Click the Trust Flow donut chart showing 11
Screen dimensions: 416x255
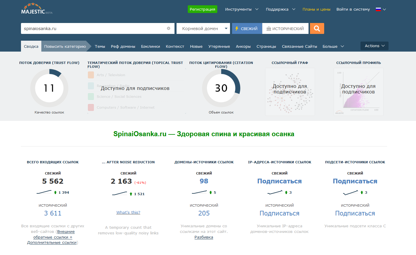(x=49, y=88)
